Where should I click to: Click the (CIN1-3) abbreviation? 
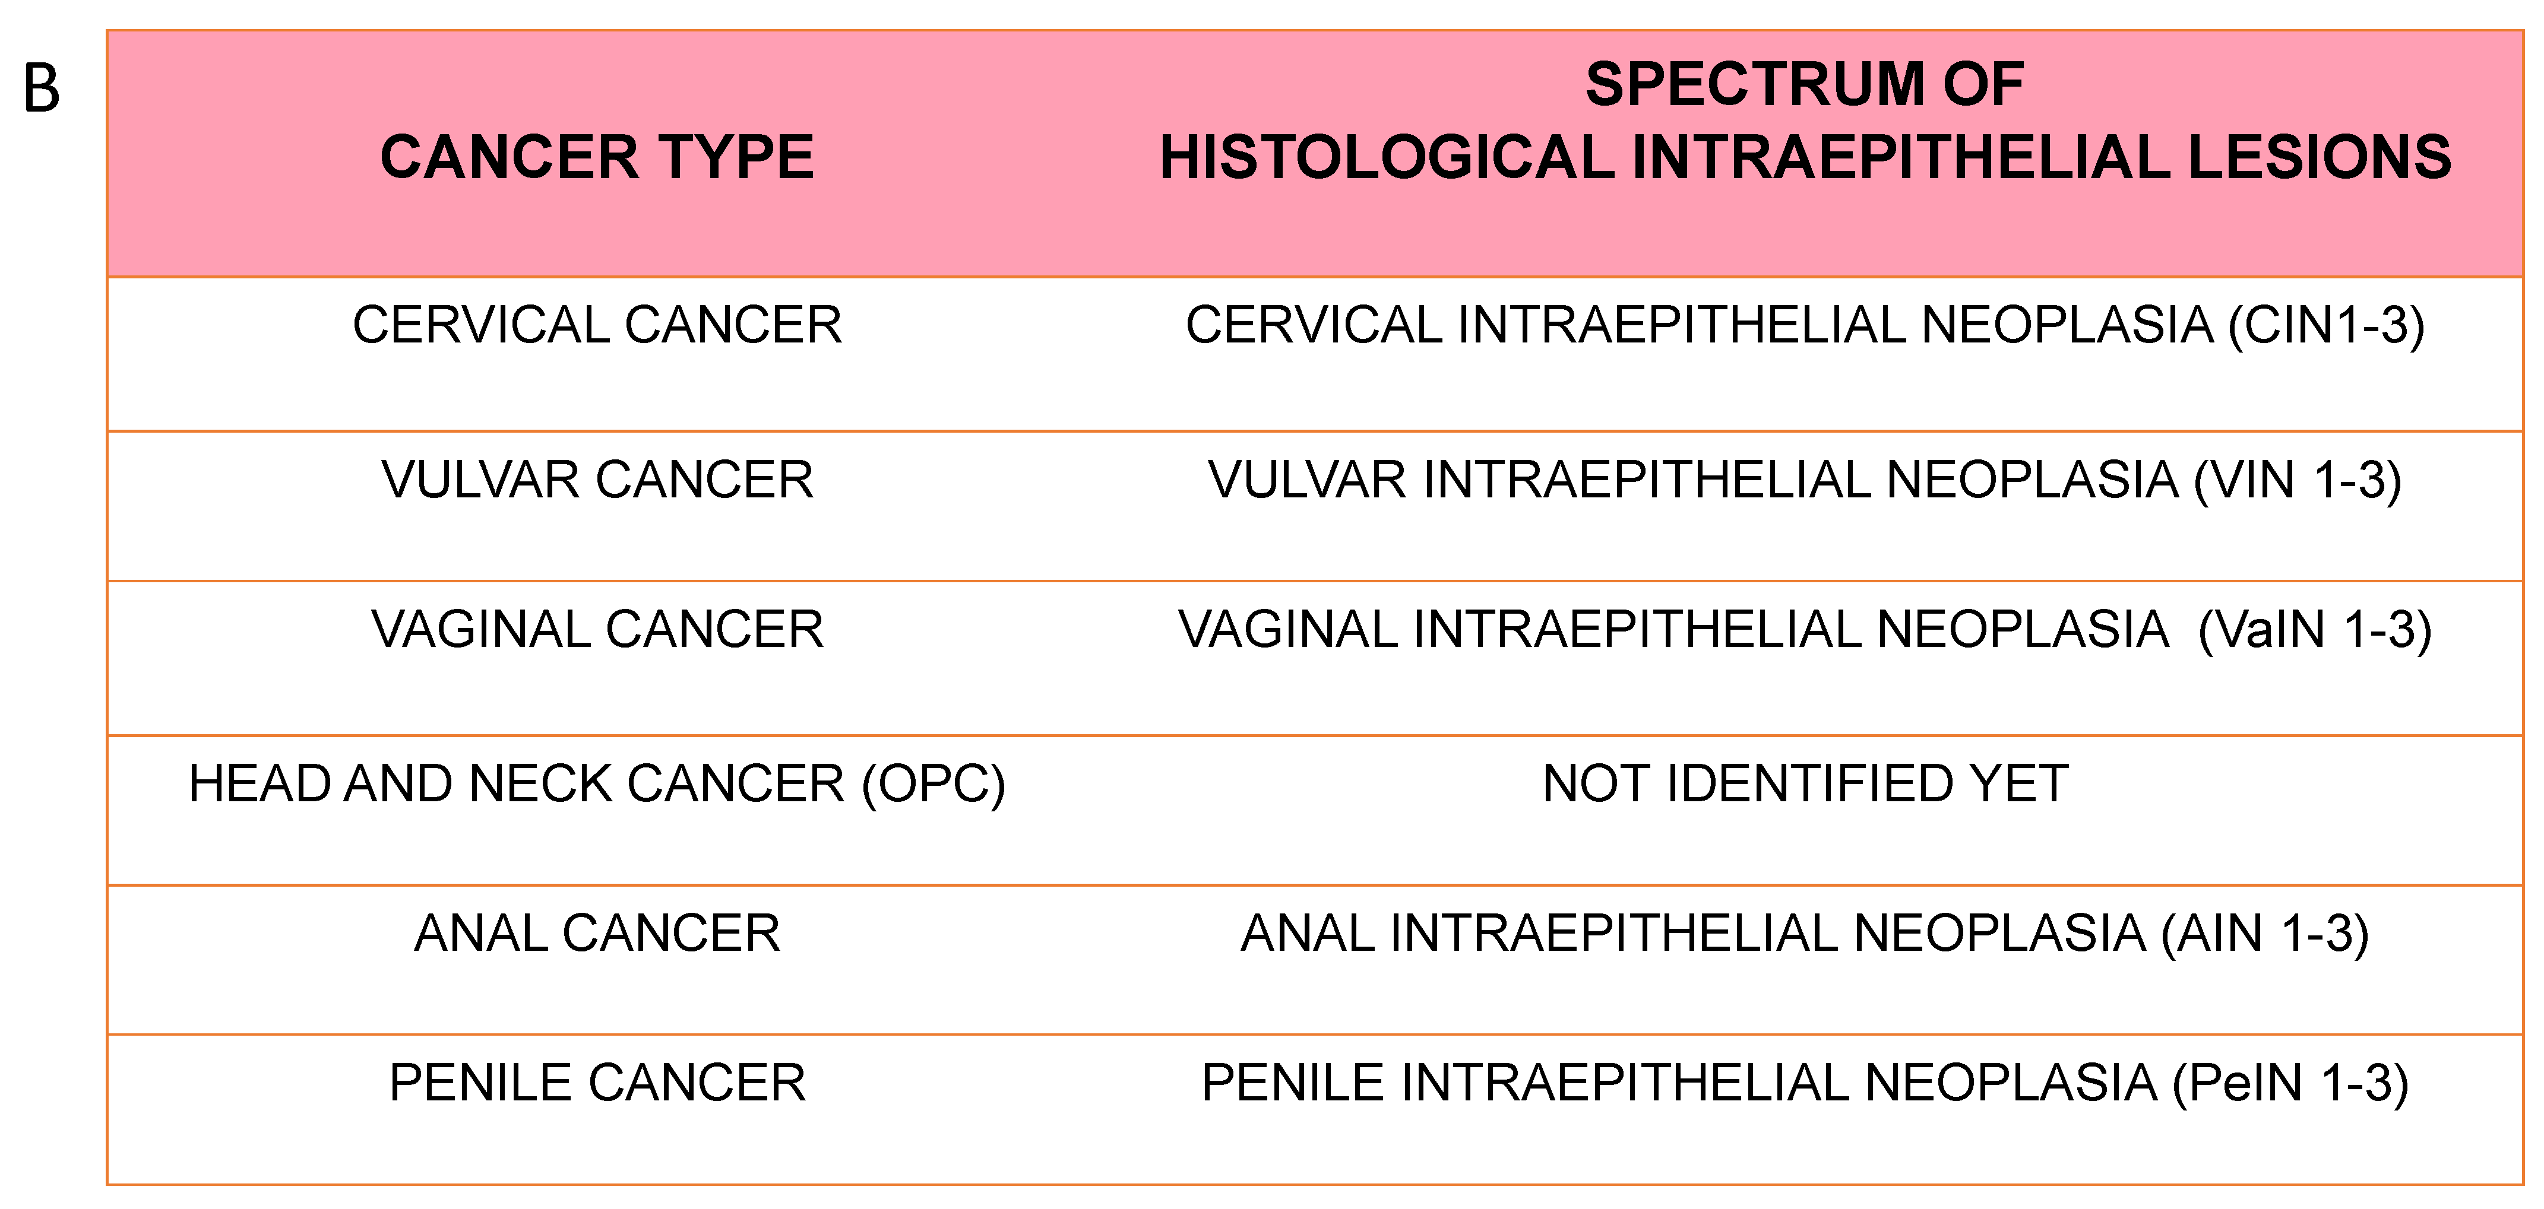click(x=2325, y=325)
